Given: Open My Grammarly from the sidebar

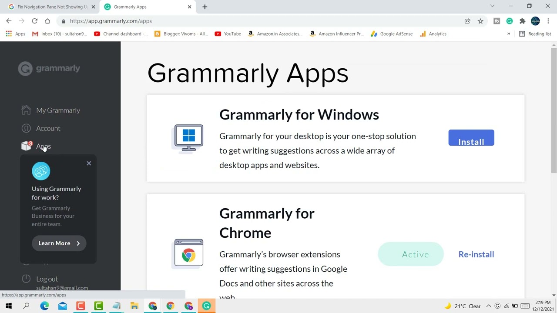Looking at the screenshot, I should coord(58,110).
